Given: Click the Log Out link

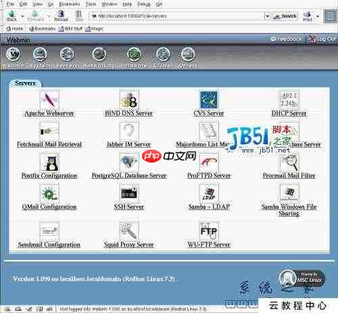Looking at the screenshot, I should pyautogui.click(x=322, y=39).
